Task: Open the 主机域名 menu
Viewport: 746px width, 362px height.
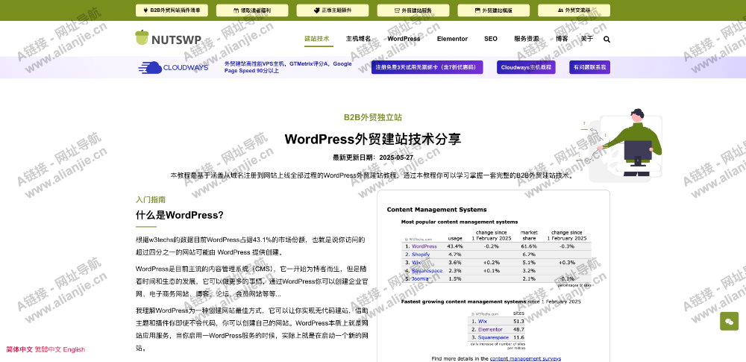Action: click(358, 39)
